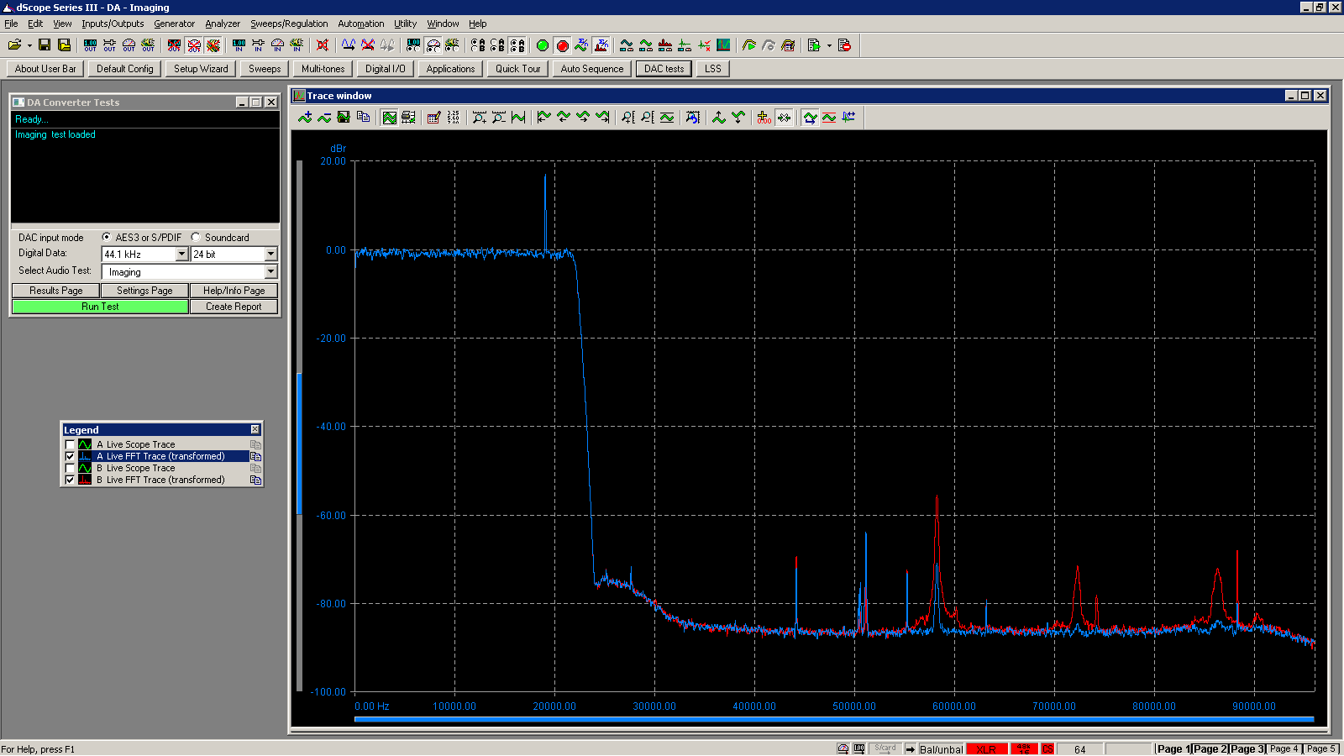Click the Help/Info Page button
The image size is (1344, 756).
click(x=234, y=291)
